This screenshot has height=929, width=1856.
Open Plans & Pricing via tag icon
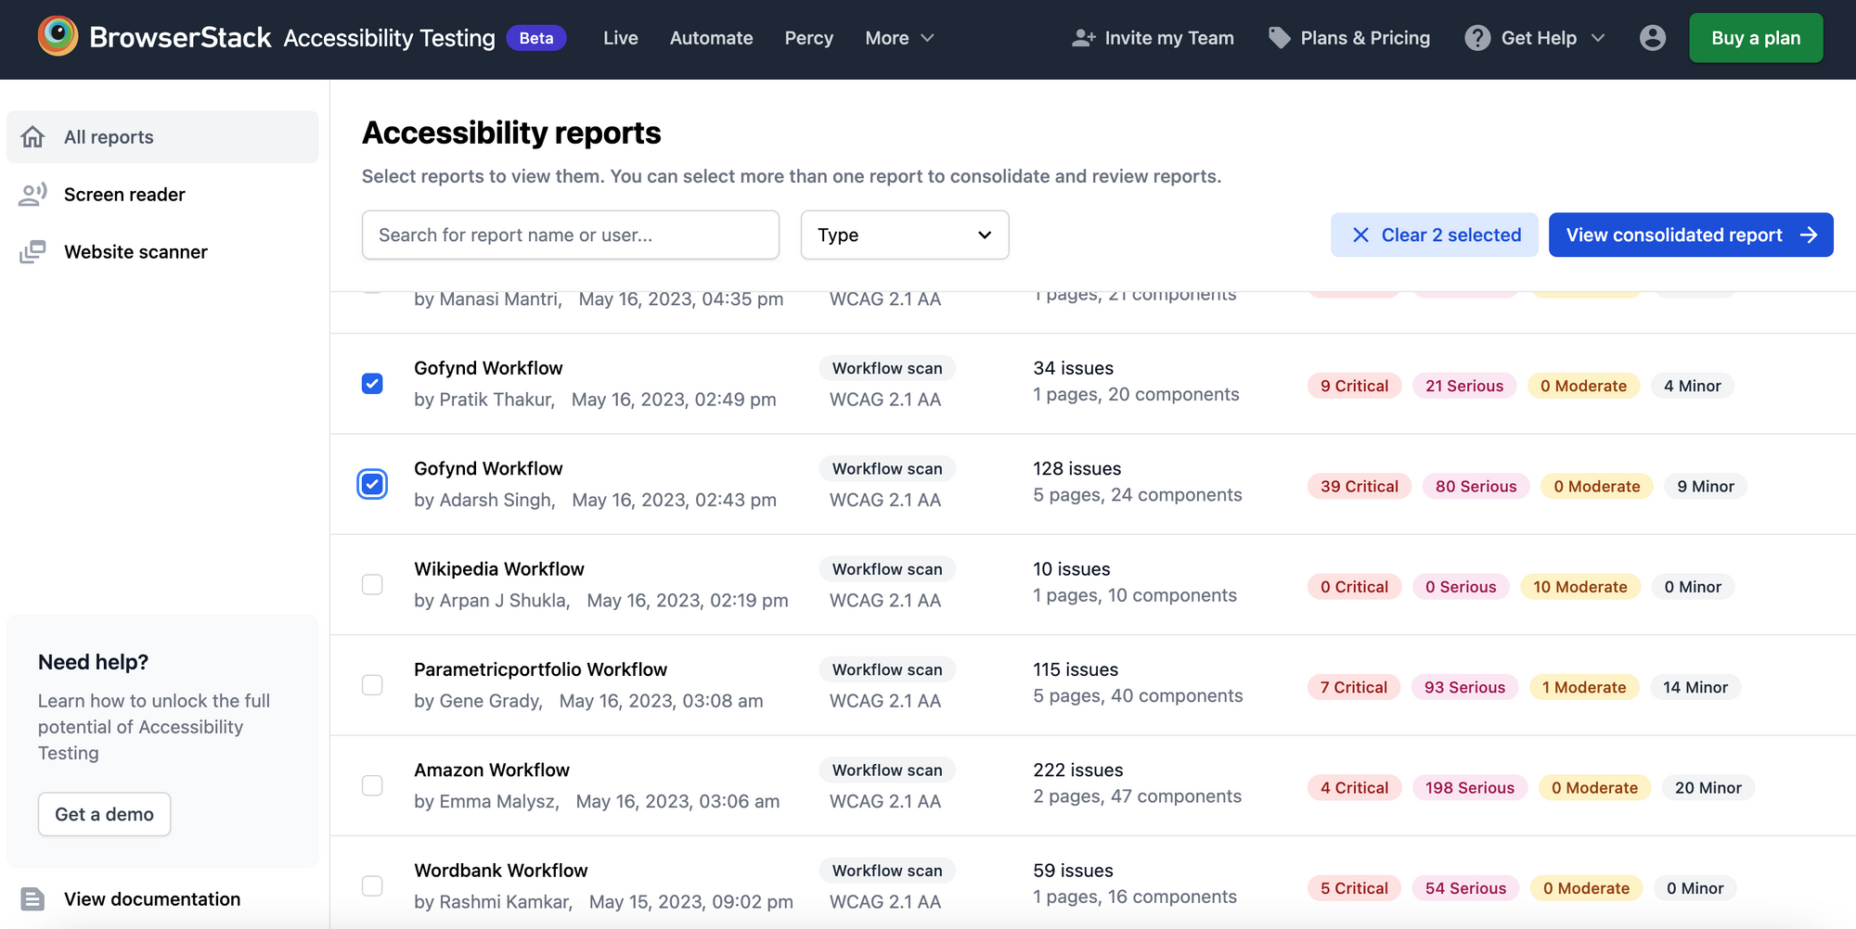click(1279, 37)
